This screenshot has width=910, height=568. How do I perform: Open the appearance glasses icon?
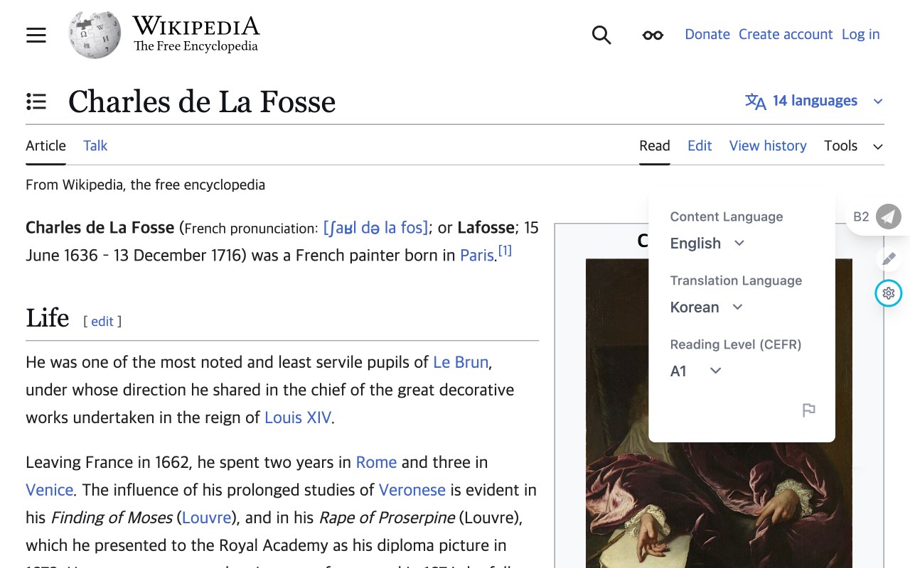click(x=653, y=35)
